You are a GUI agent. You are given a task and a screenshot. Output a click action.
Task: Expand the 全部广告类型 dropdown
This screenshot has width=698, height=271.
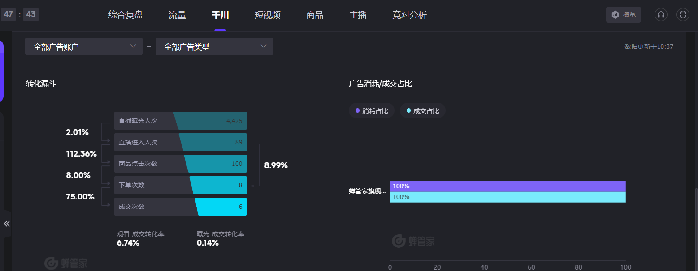[x=214, y=47]
